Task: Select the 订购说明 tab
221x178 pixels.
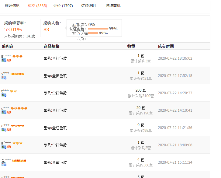Action: coord(88,6)
